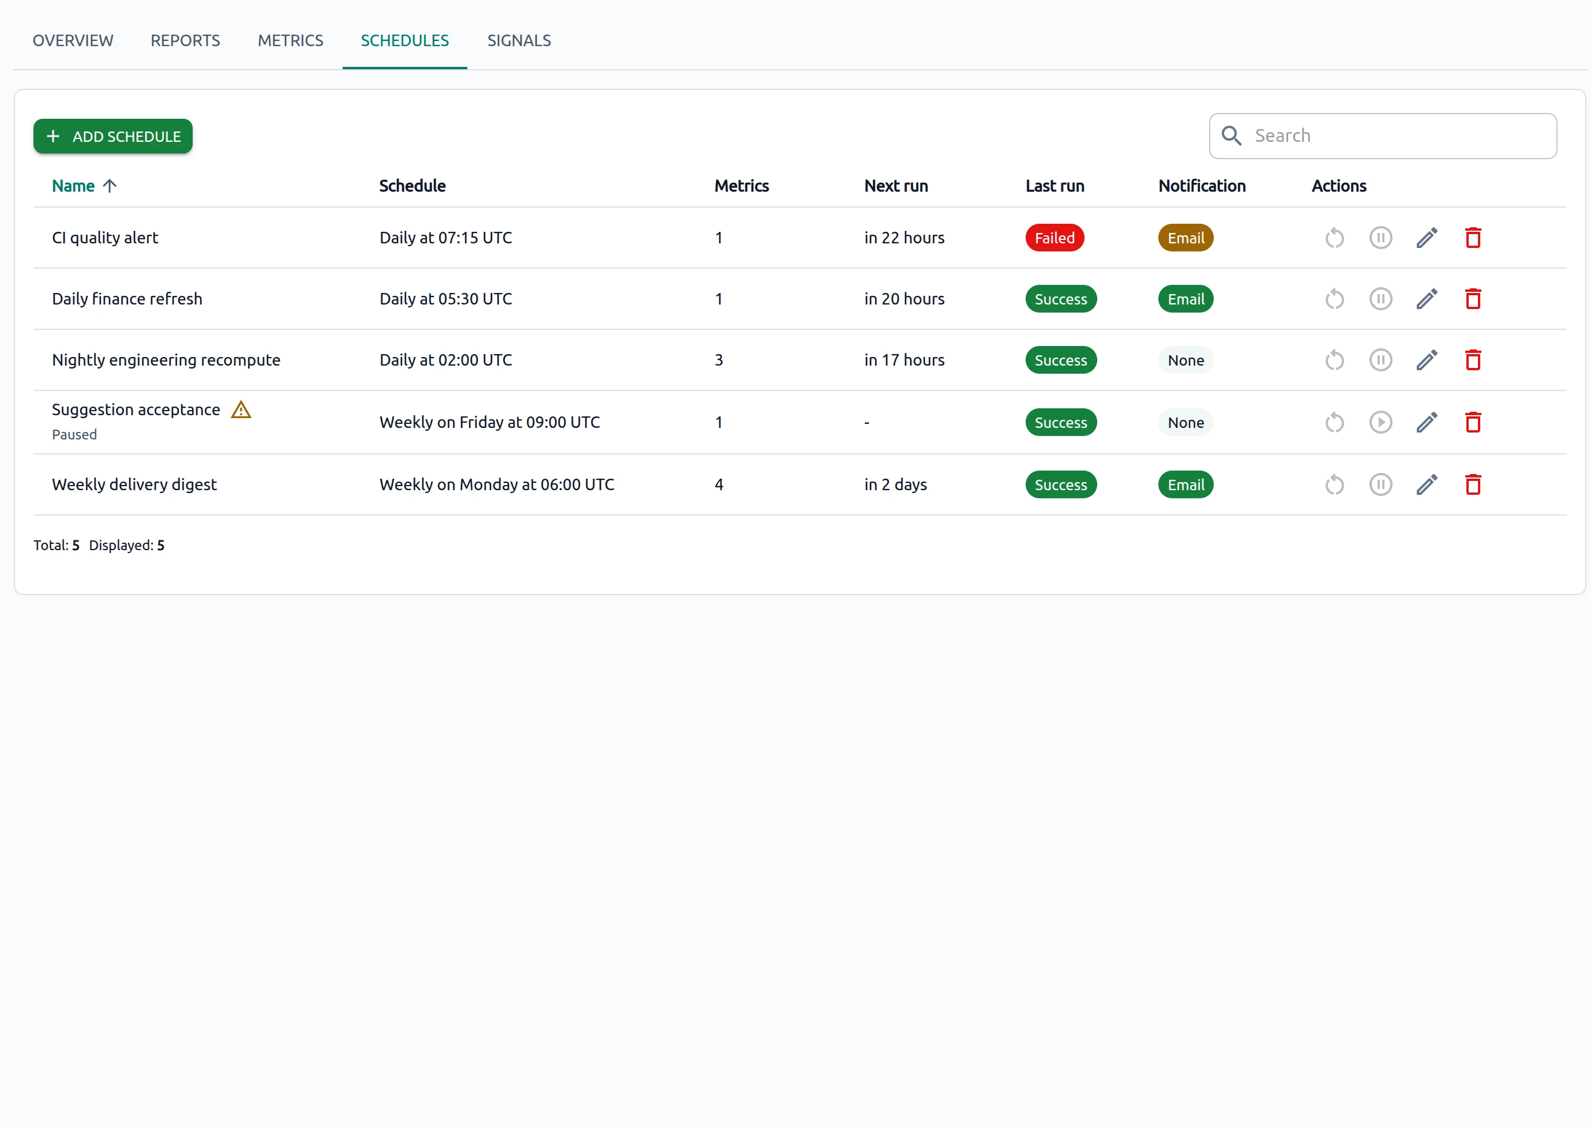Delete Nightly engineering recompute schedule

click(1473, 360)
